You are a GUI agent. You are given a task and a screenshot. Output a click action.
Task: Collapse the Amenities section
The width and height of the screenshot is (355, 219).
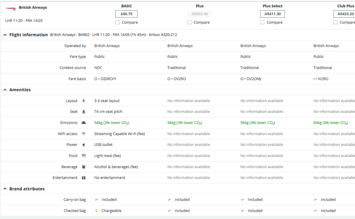point(5,90)
